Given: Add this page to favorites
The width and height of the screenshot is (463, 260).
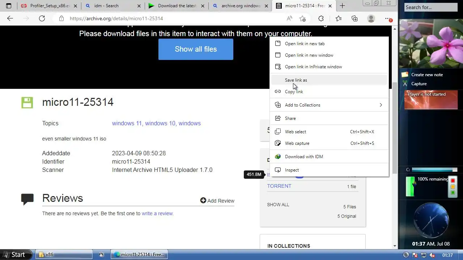Looking at the screenshot, I should coord(303,18).
